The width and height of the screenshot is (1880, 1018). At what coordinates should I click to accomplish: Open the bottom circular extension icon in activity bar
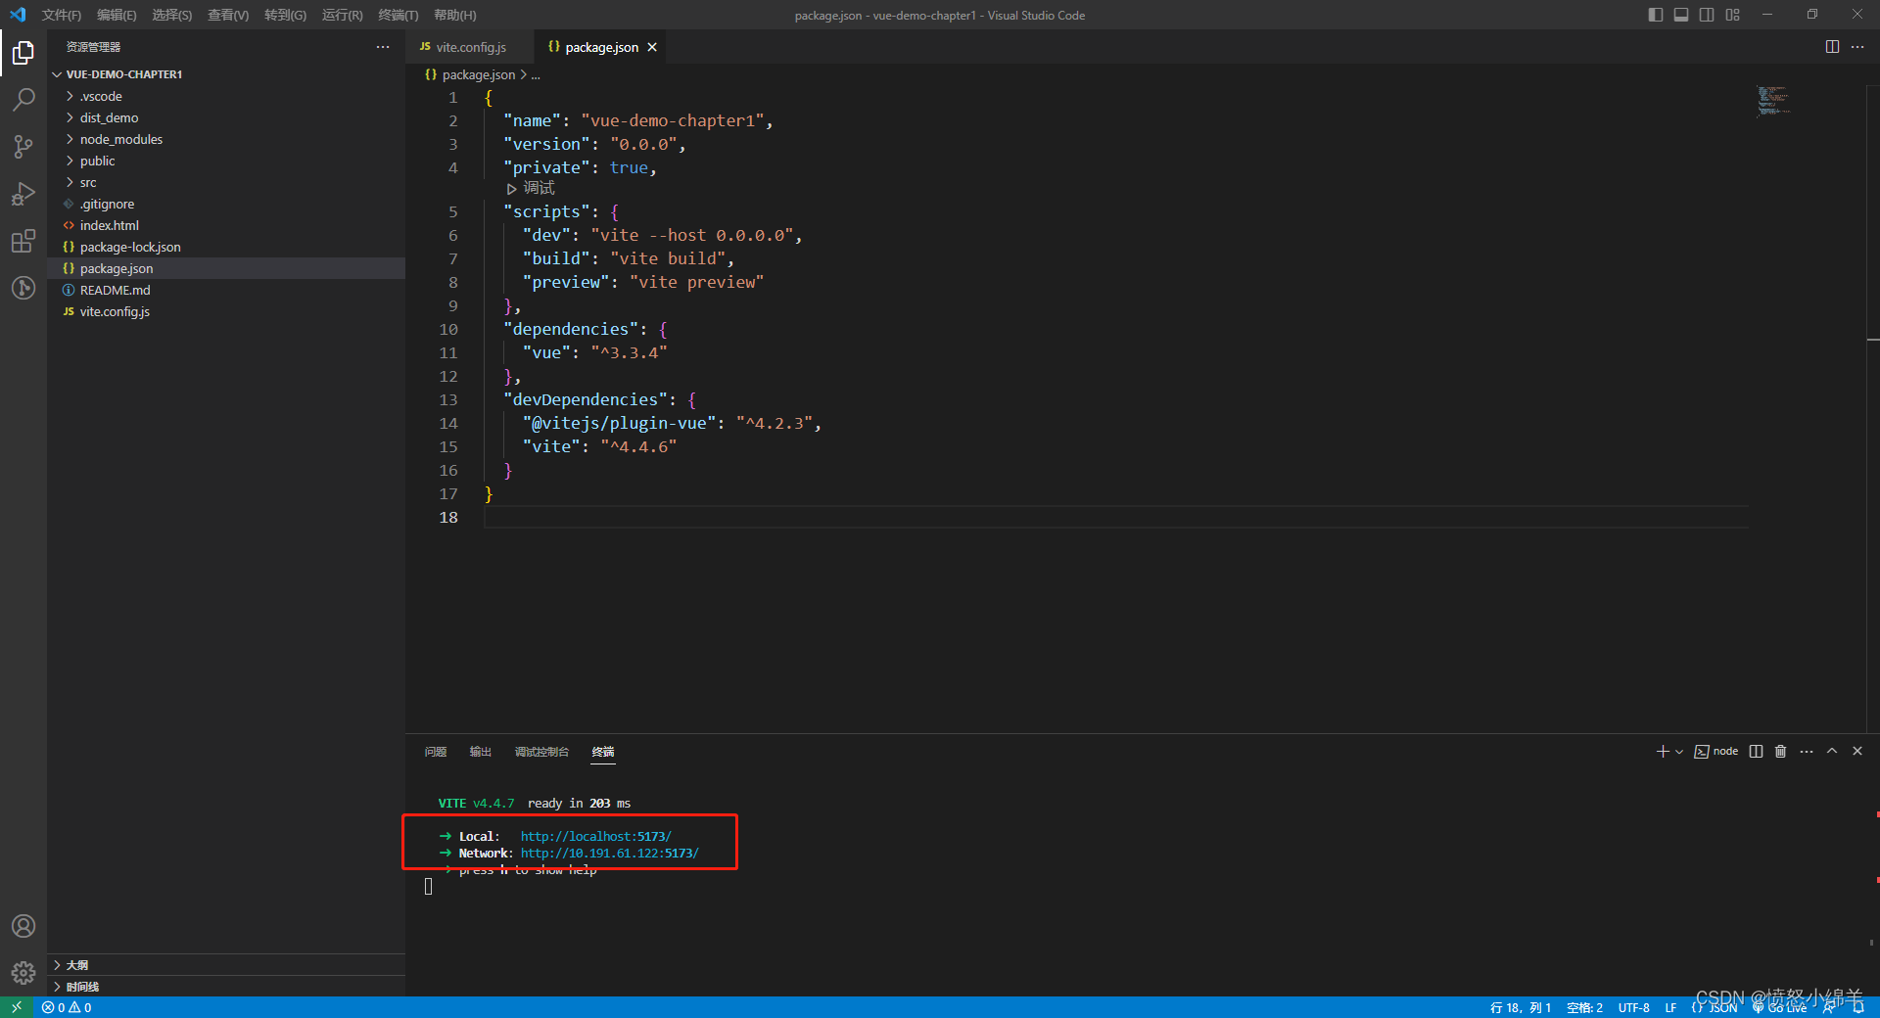pos(23,288)
